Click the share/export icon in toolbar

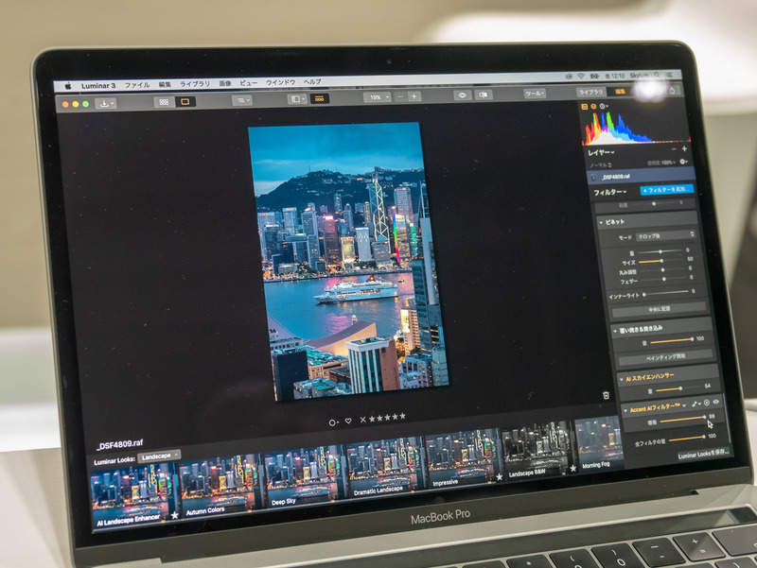(672, 90)
